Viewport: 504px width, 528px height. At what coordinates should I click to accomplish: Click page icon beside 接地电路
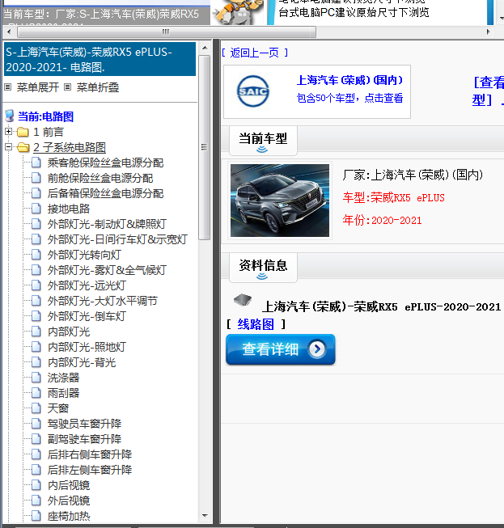(36, 209)
